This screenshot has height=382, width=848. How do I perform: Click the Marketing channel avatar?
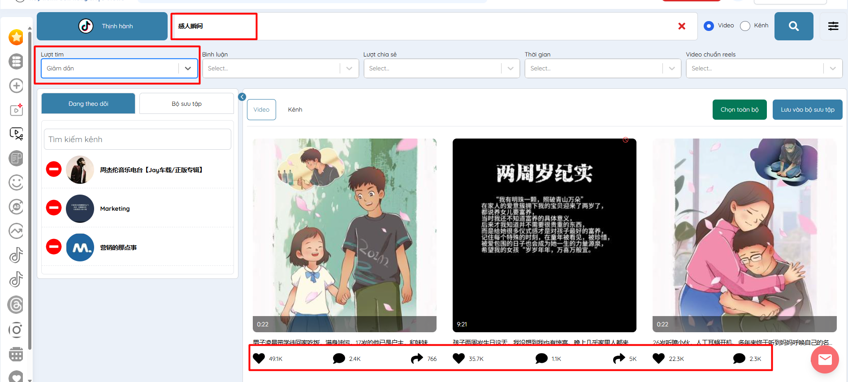point(80,208)
